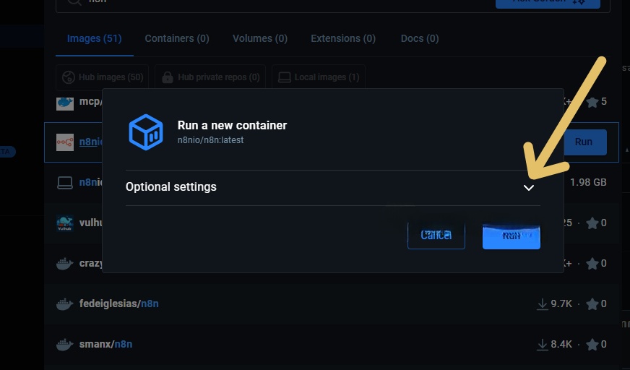Click the 9.7K download count
Viewport: 630px width, 370px height.
point(561,304)
